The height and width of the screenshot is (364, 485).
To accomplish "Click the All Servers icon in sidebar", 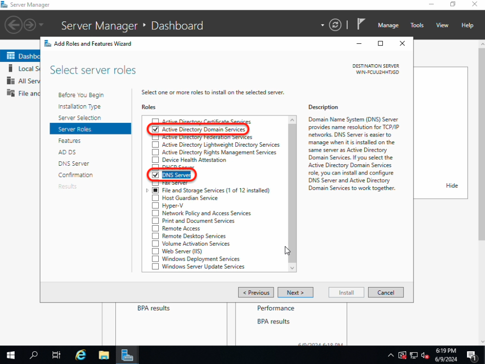I will 11,81.
